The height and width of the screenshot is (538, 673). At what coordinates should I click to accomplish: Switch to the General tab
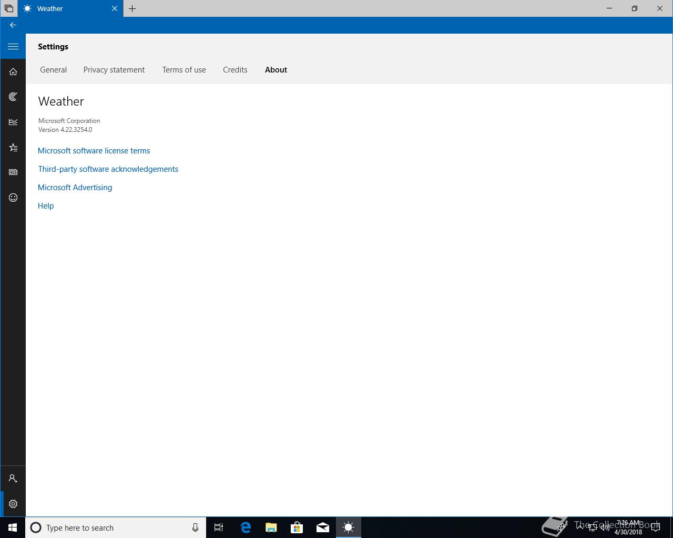click(53, 70)
